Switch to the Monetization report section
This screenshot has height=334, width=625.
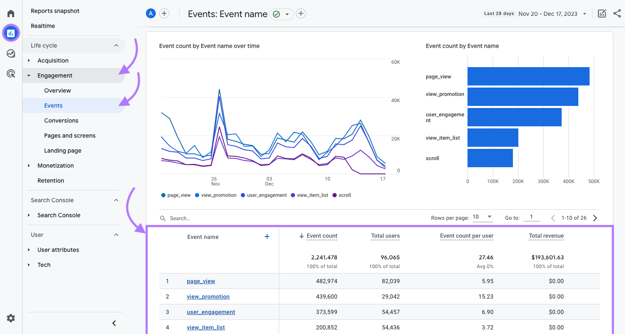pyautogui.click(x=55, y=166)
